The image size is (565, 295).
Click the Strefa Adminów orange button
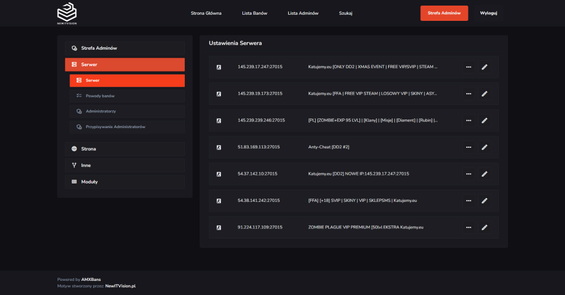point(444,13)
